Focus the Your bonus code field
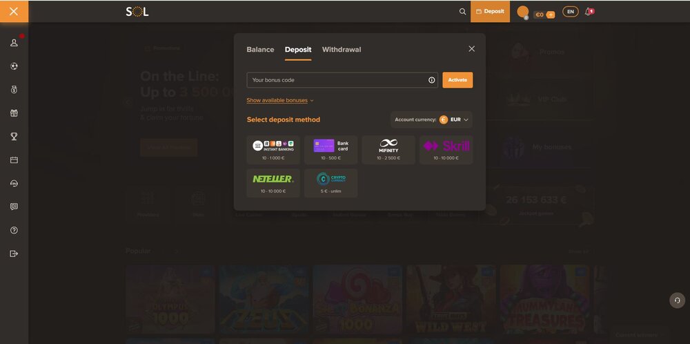The image size is (690, 344). [342, 80]
